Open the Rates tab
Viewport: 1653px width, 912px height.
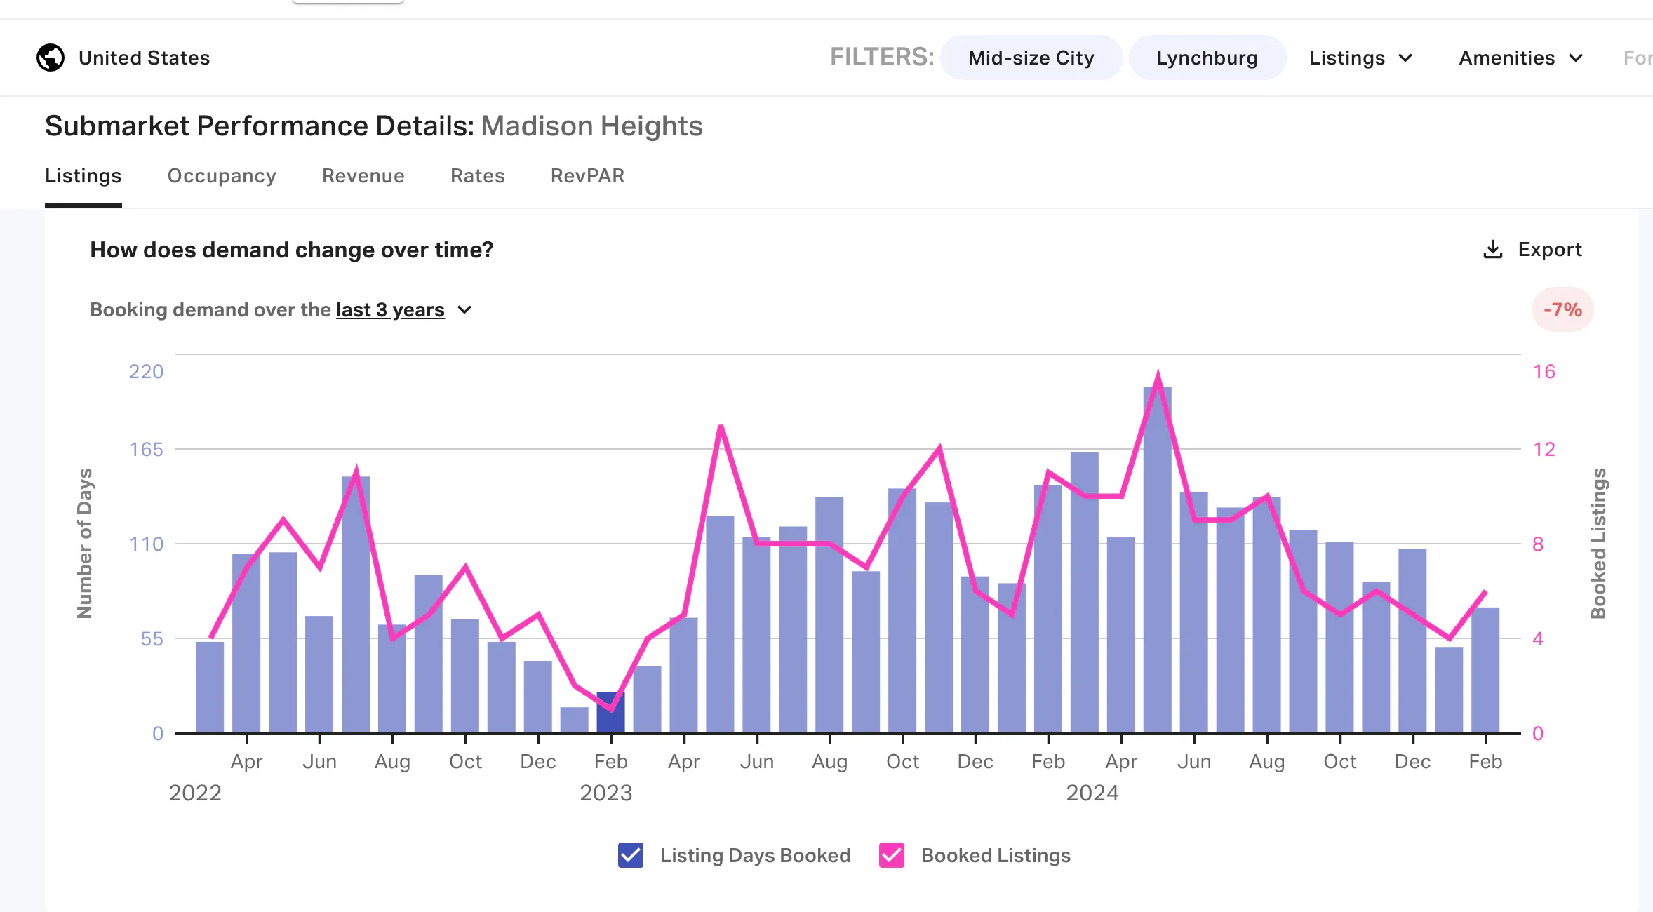pyautogui.click(x=477, y=175)
